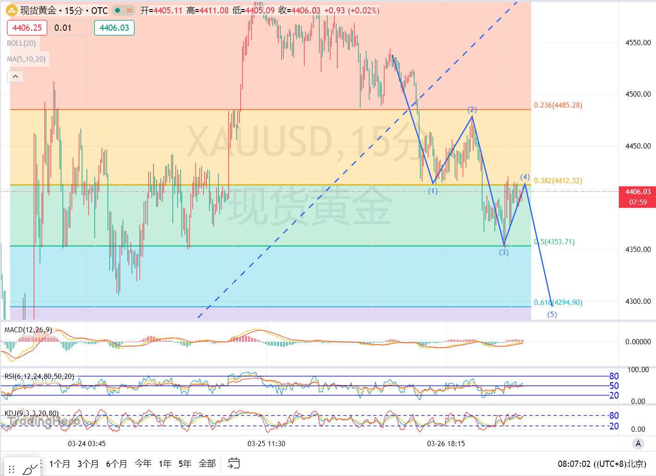The width and height of the screenshot is (656, 476).
Task: Show full history with 全部
Action: pyautogui.click(x=207, y=463)
